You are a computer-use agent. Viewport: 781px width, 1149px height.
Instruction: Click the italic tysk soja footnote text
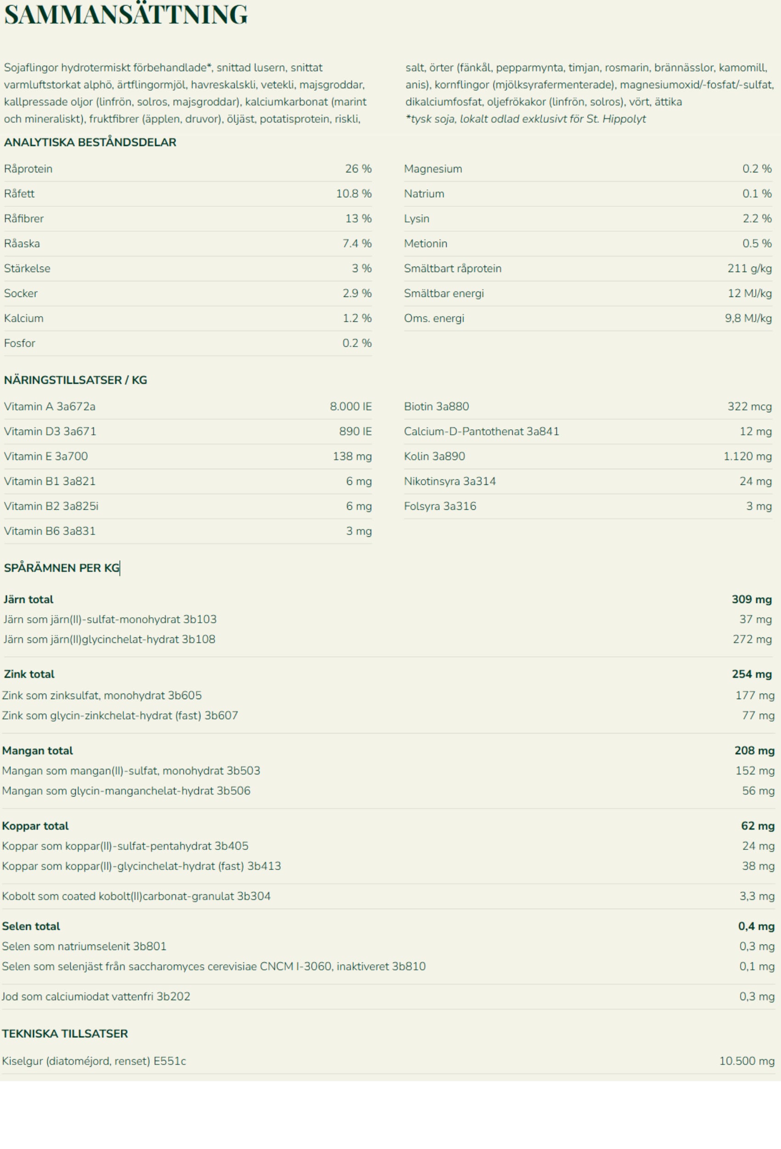[526, 119]
